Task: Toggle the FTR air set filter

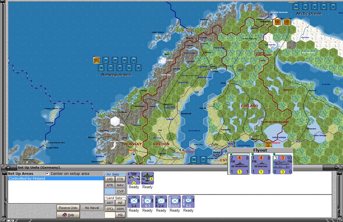Action: point(120,179)
